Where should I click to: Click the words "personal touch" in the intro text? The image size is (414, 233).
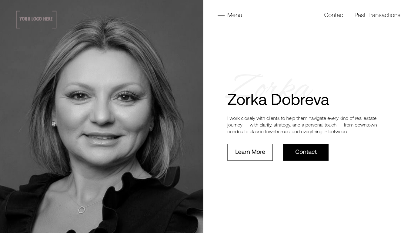pyautogui.click(x=321, y=125)
